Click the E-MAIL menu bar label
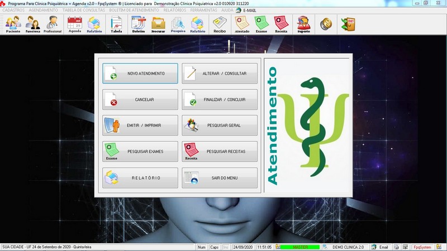 pyautogui.click(x=249, y=10)
